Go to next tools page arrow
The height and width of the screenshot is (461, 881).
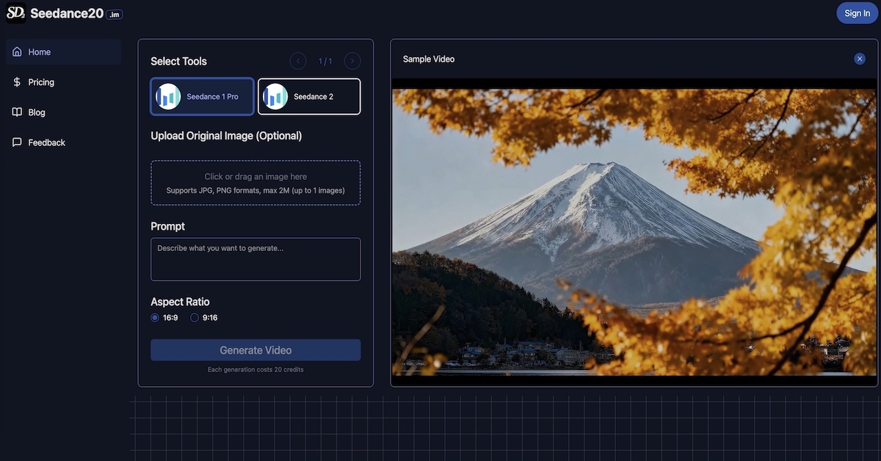(x=352, y=61)
